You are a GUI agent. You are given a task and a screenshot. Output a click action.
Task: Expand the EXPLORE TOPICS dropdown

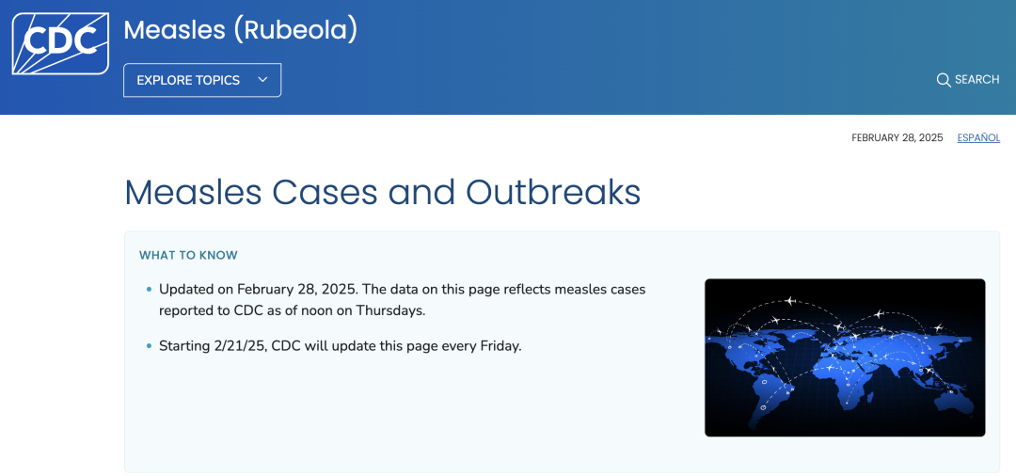202,80
